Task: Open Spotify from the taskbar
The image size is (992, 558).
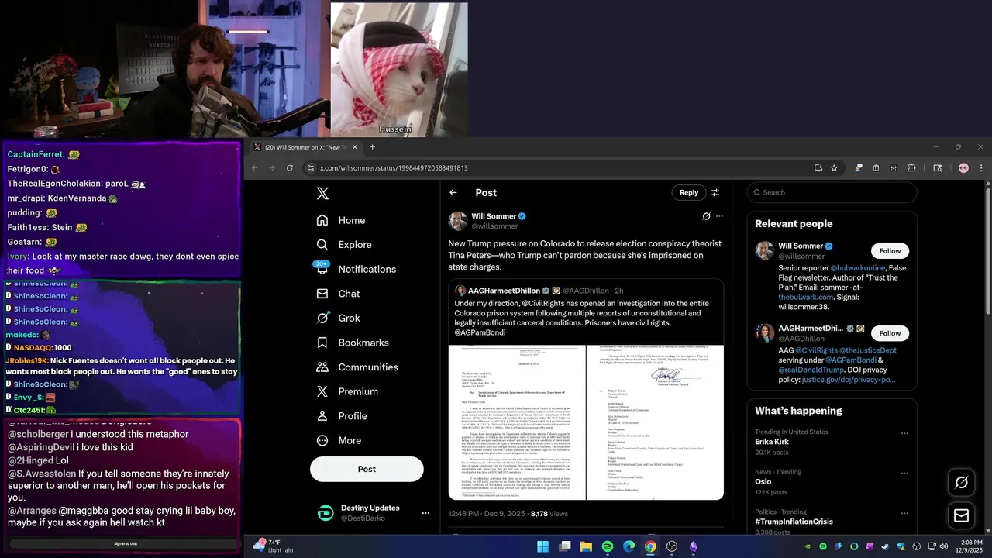Action: (x=608, y=546)
